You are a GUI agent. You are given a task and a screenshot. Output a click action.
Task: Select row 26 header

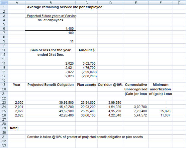[4, 115]
